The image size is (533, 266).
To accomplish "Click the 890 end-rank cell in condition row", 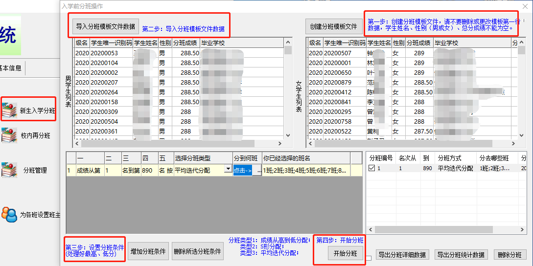I will (149, 171).
